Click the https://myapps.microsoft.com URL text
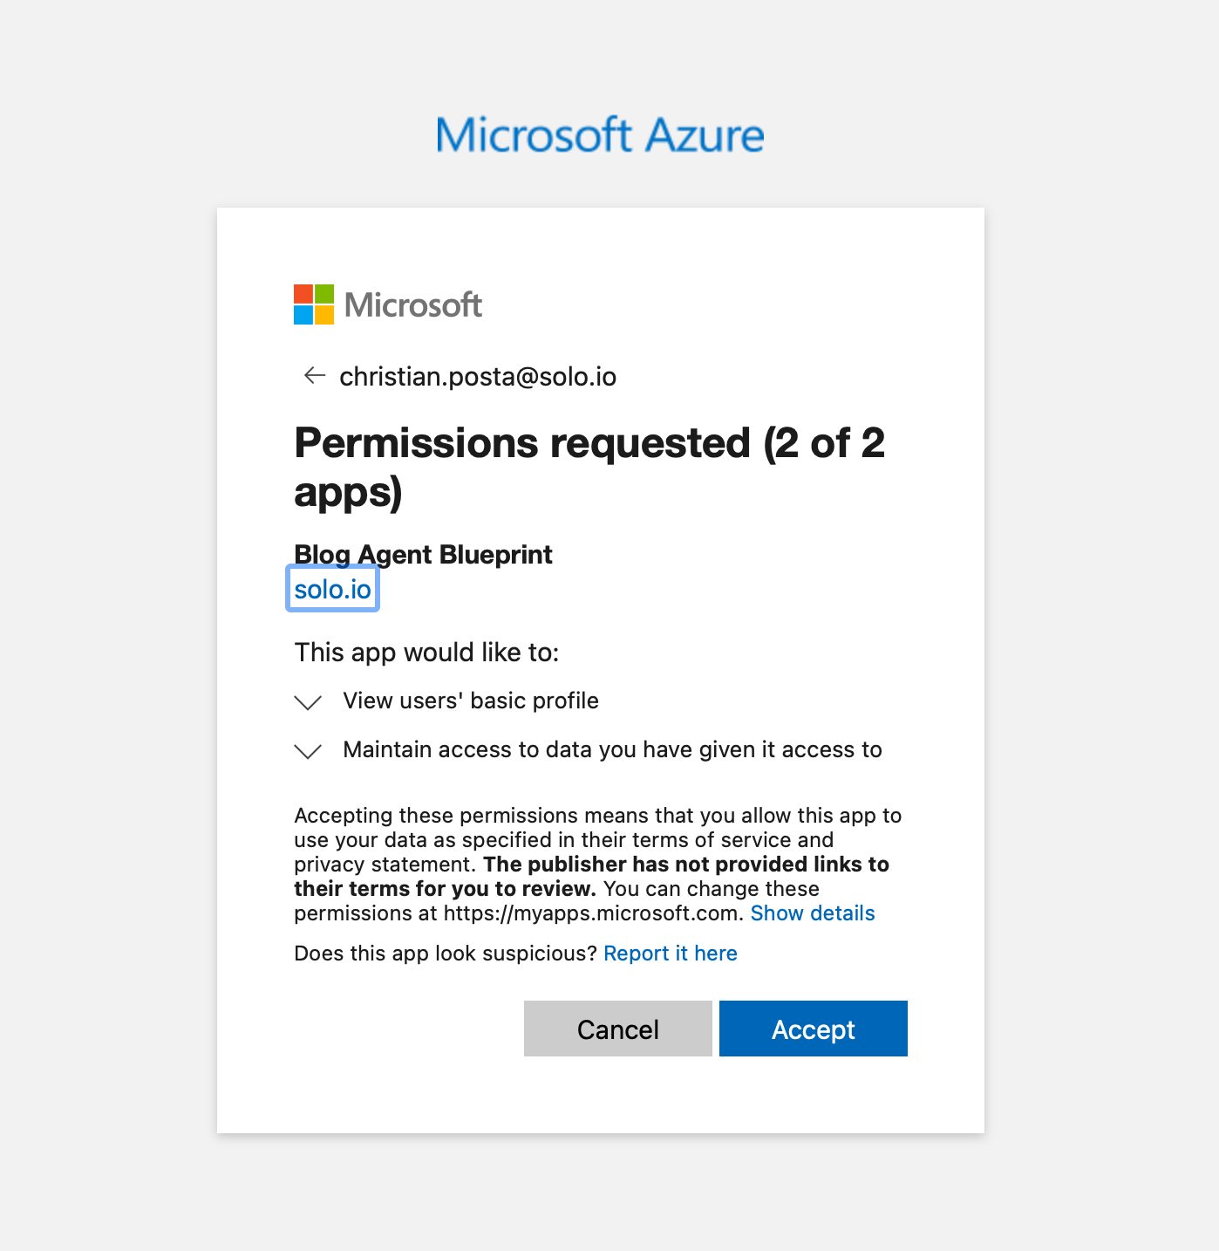 pos(593,913)
